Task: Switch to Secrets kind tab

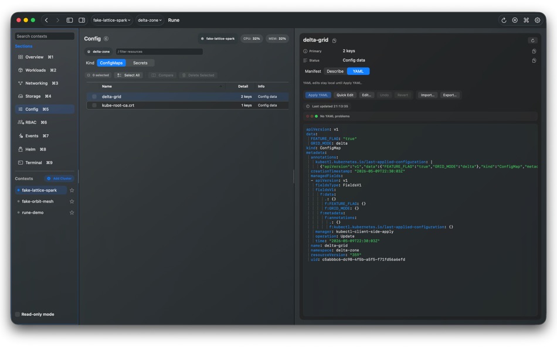Action: (x=140, y=63)
